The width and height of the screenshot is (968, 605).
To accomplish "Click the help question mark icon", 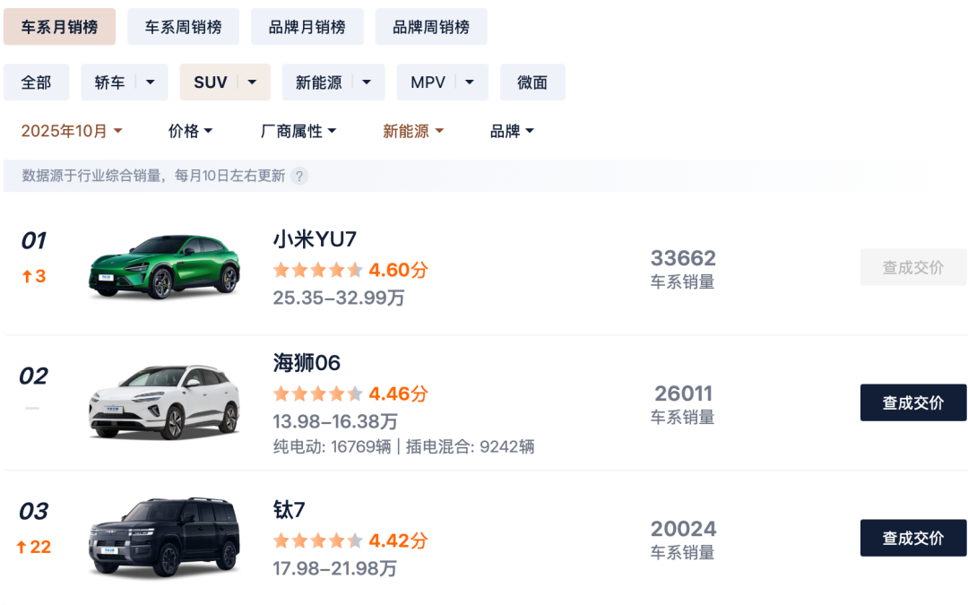I will (299, 176).
